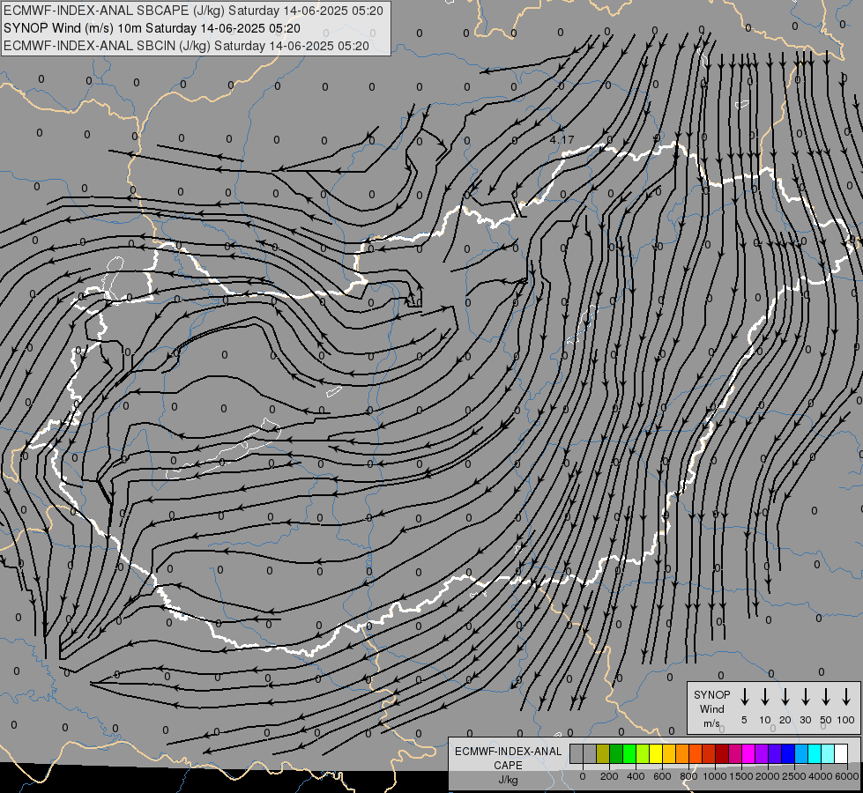This screenshot has width=863, height=793.
Task: Click the 'ECMWF-INDEX-ANAL CAPE' legend label
Action: coord(508,758)
